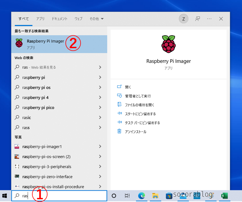Launch Excel from the taskbar
The image size is (242, 202).
(x=224, y=196)
